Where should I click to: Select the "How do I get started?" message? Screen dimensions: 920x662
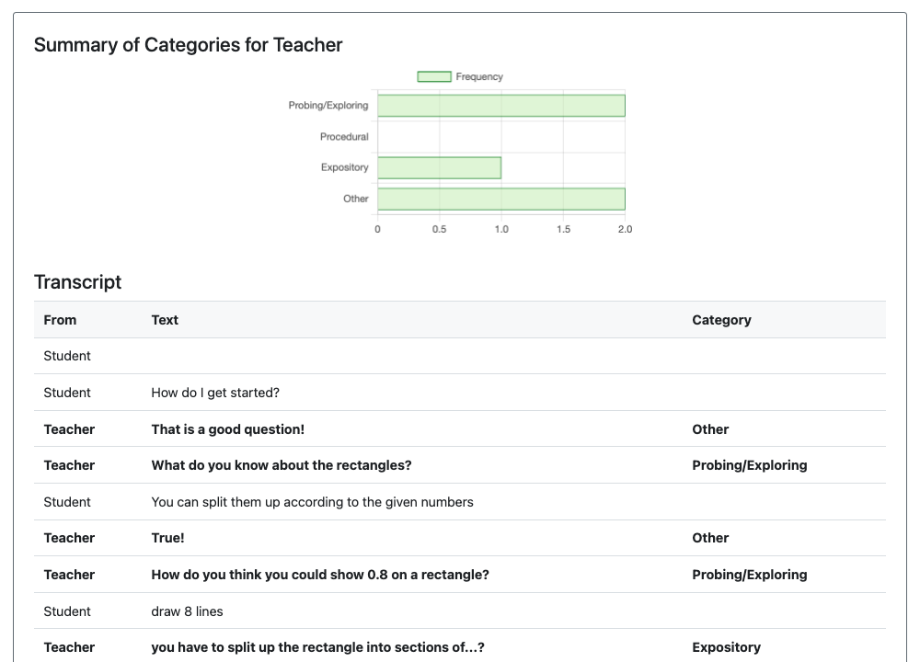click(x=215, y=393)
